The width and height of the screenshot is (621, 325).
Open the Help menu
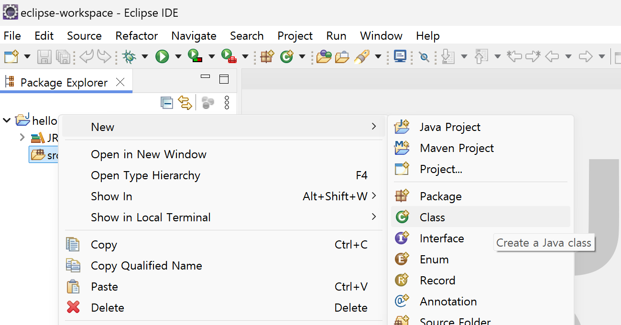pos(428,36)
